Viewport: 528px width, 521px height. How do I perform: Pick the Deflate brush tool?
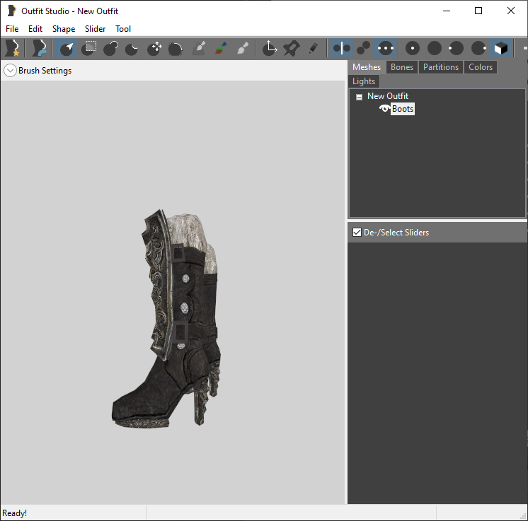(x=132, y=49)
